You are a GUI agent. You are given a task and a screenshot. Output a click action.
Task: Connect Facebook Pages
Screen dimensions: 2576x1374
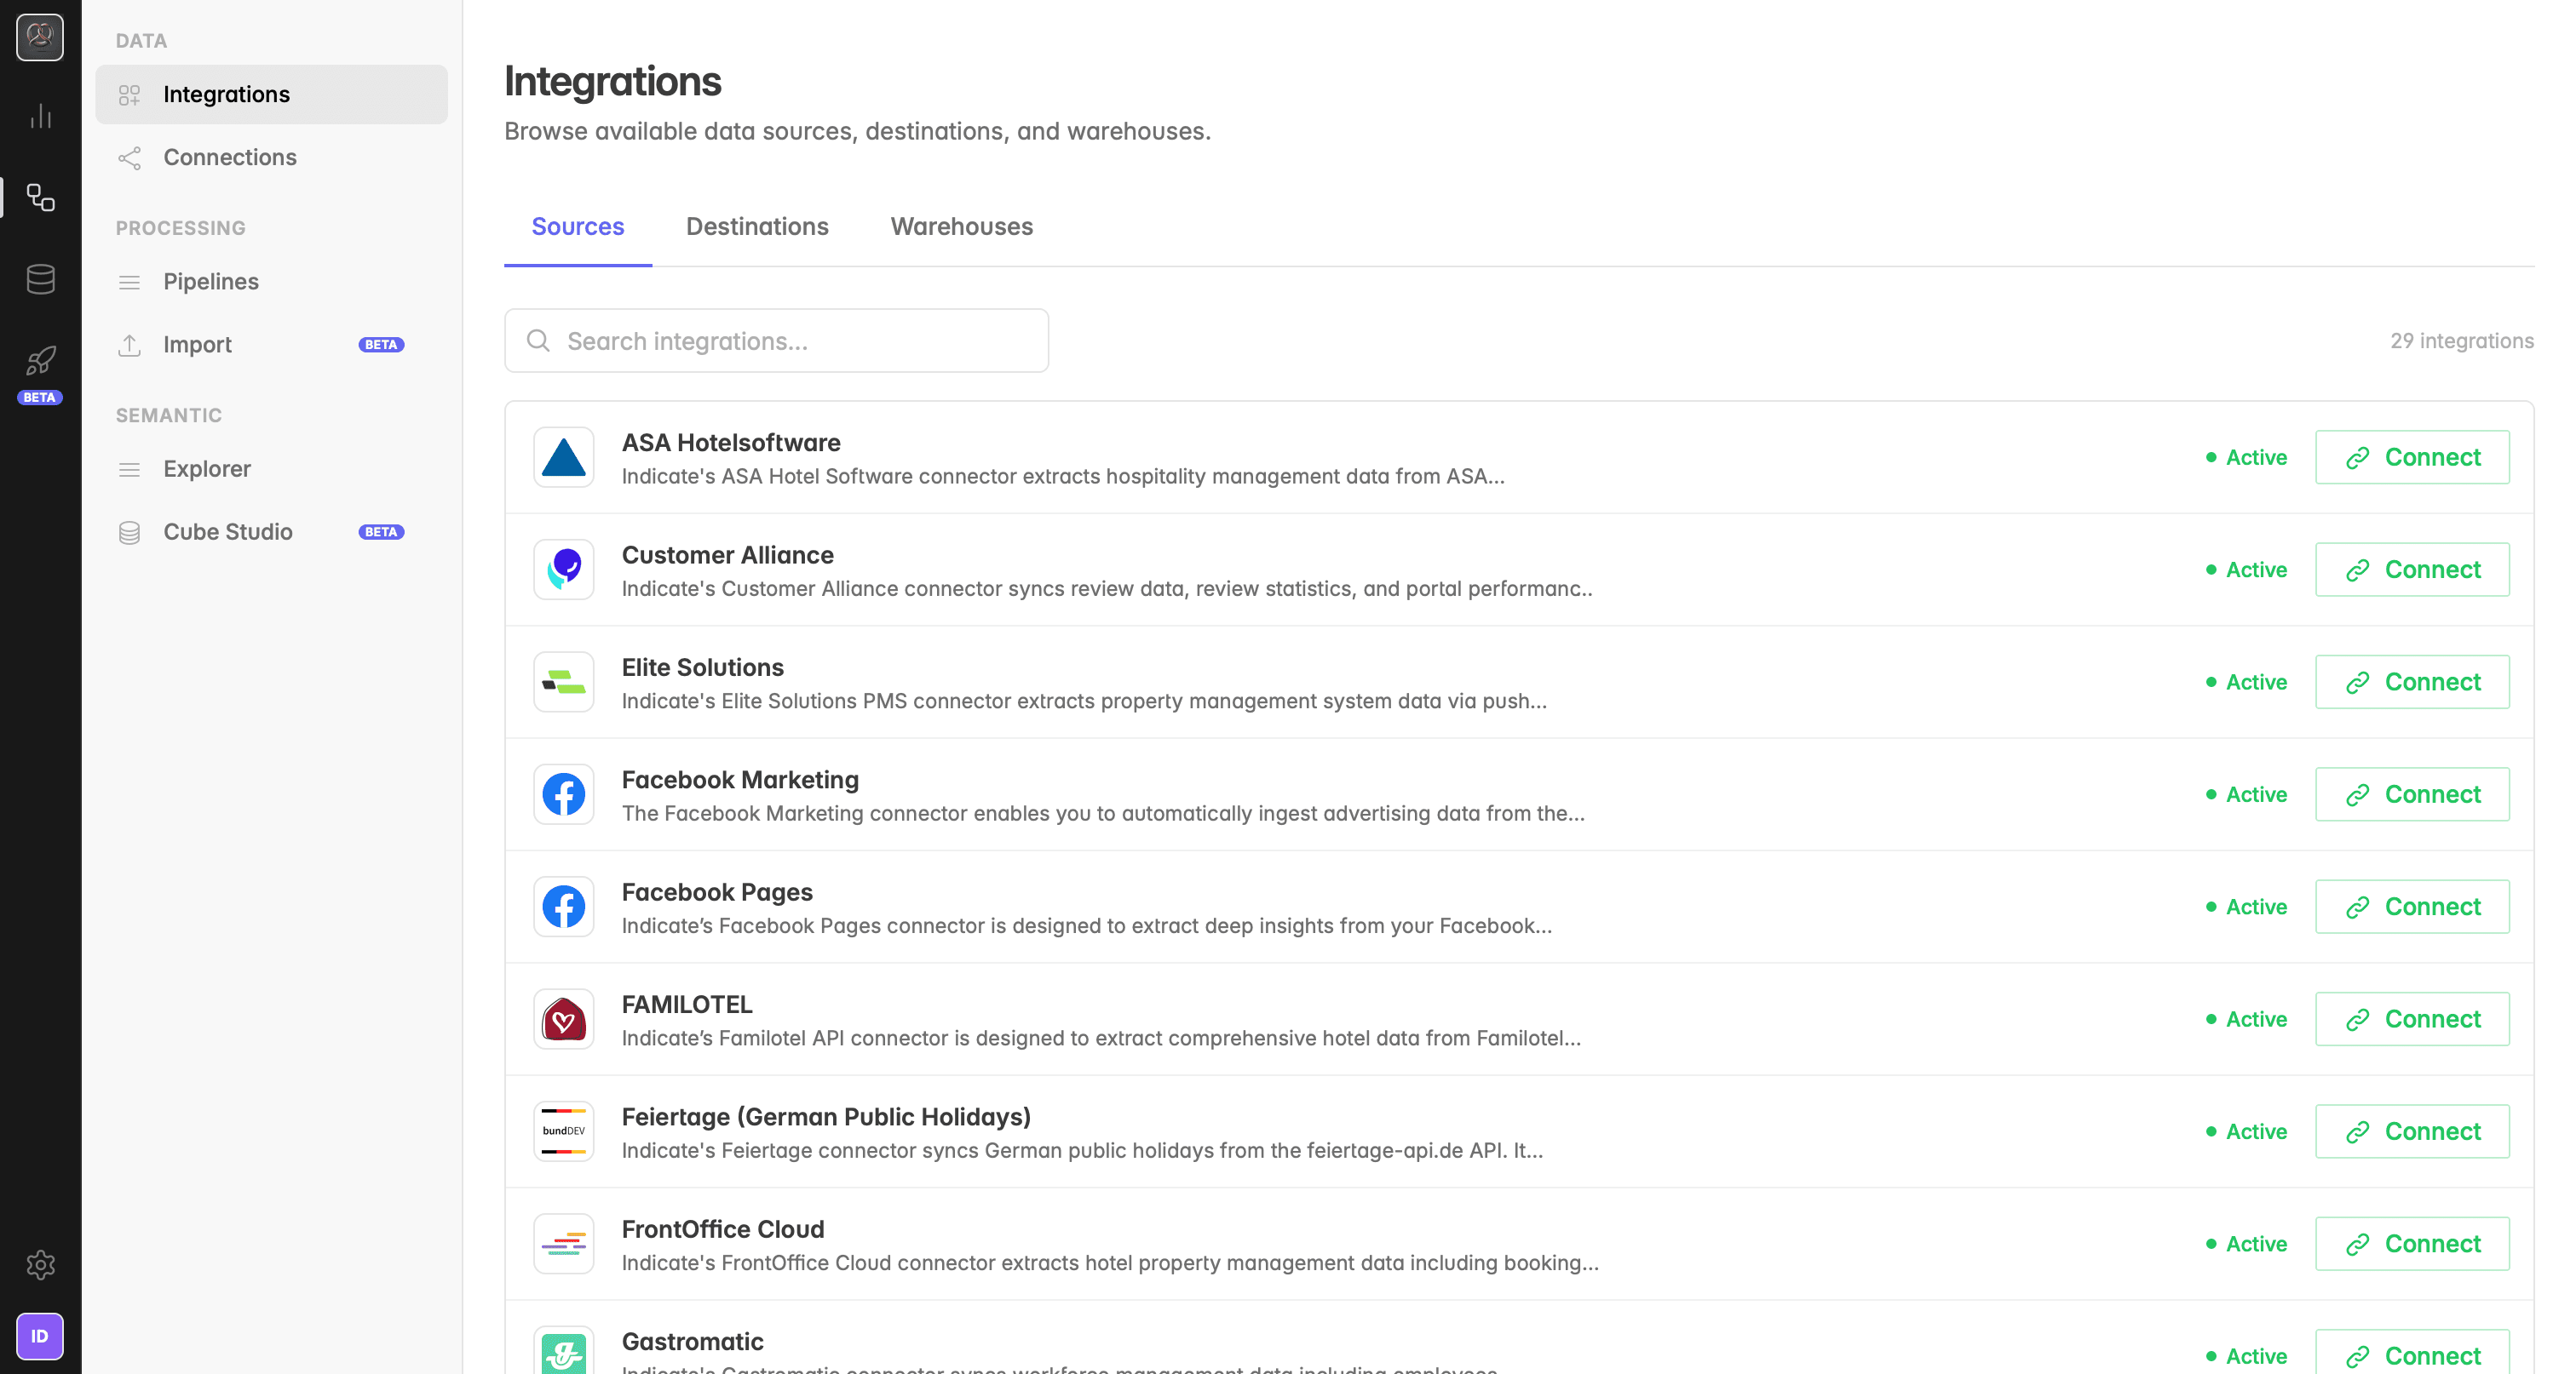tap(2412, 907)
